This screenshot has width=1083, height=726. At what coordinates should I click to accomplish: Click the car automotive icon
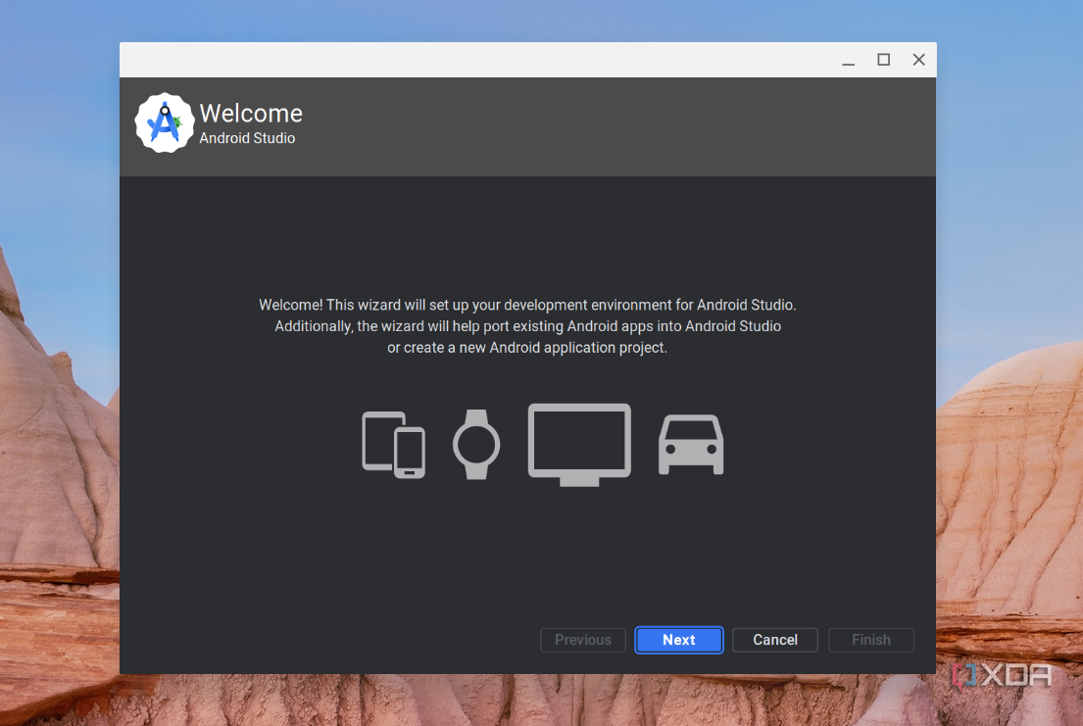(x=691, y=445)
